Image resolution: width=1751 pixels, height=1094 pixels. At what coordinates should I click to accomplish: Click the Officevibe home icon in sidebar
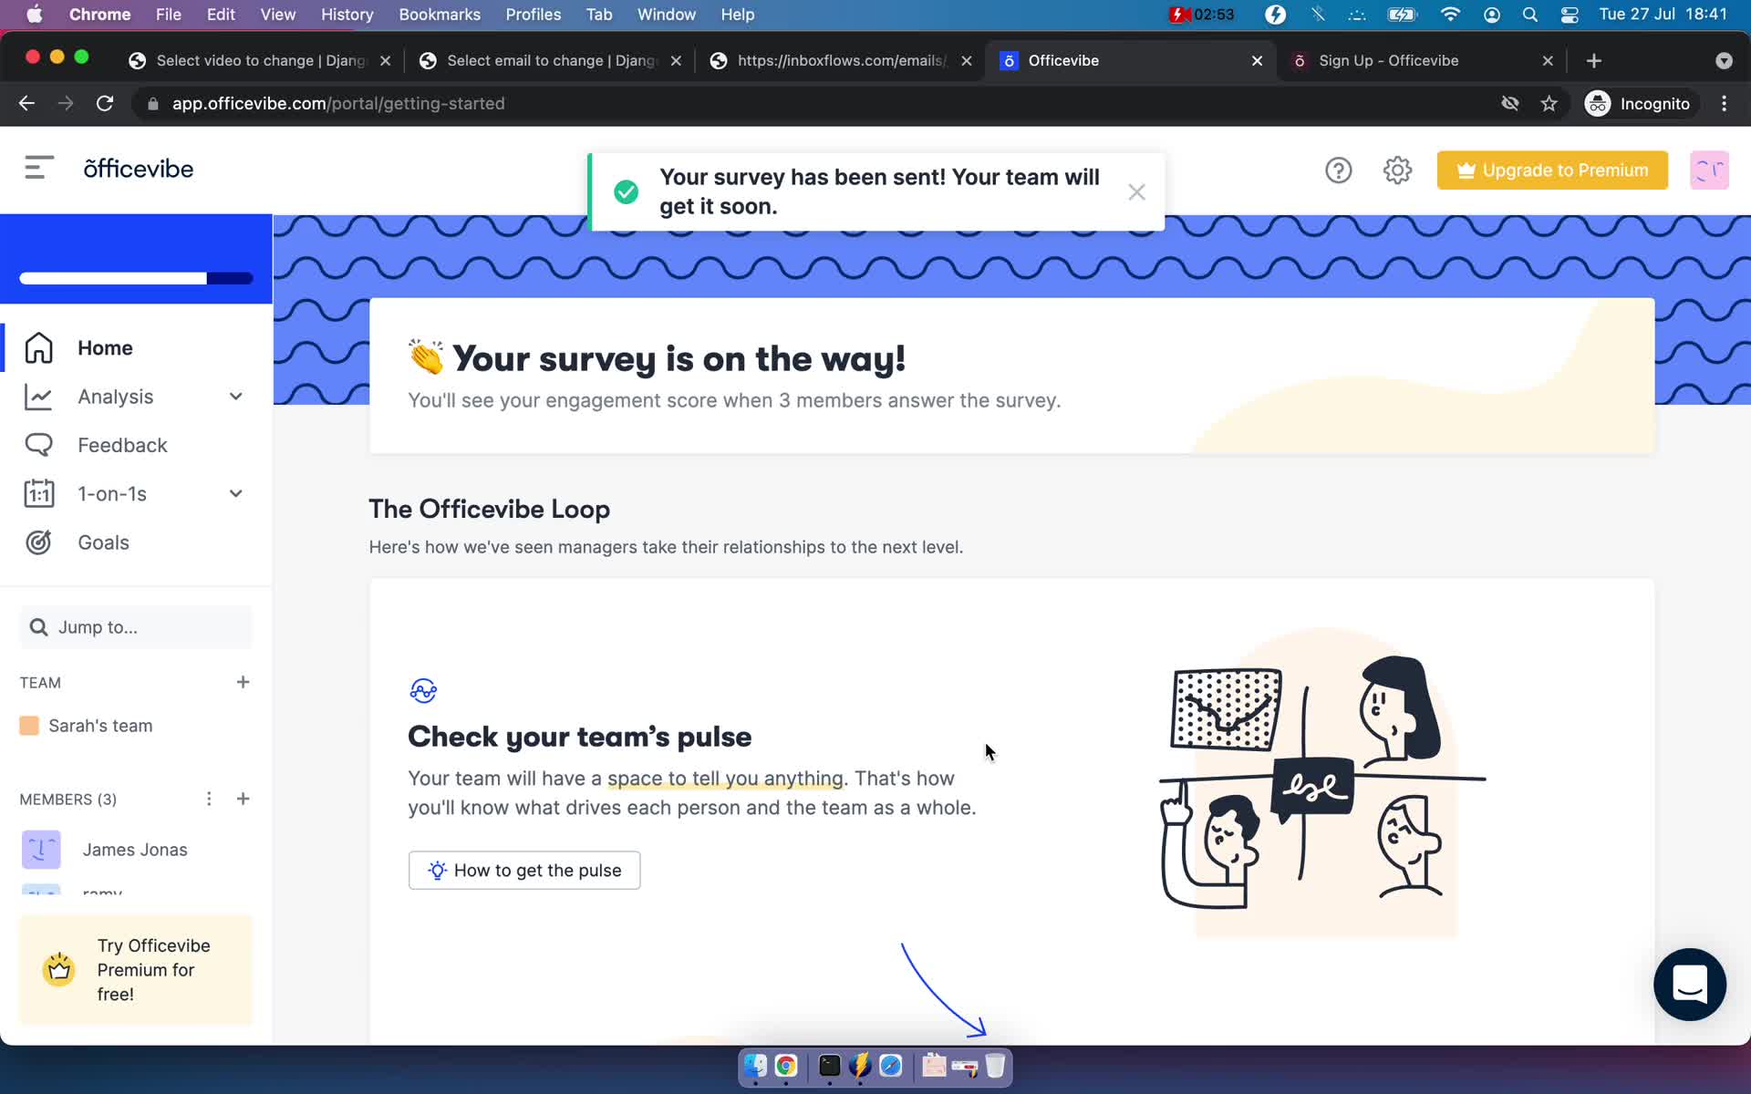click(x=39, y=346)
